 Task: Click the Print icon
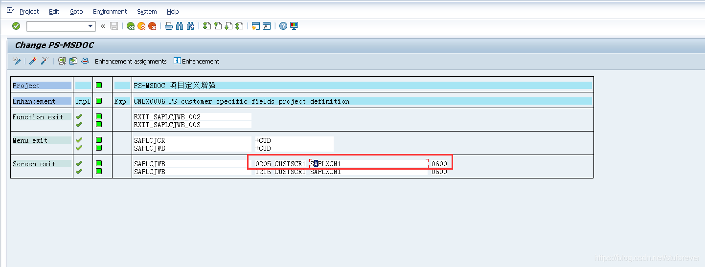click(169, 26)
